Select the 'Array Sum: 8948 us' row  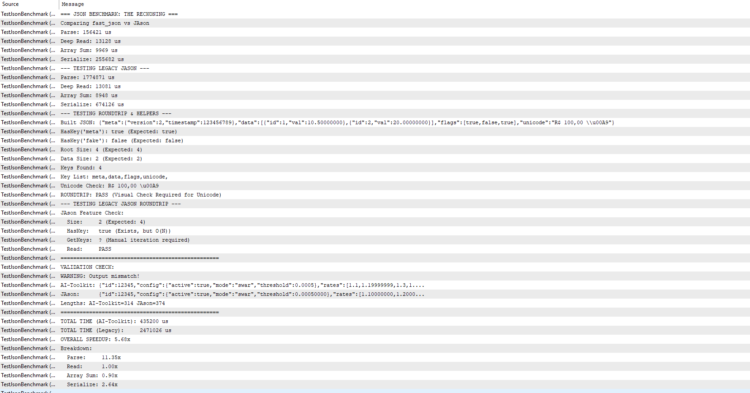coord(375,95)
